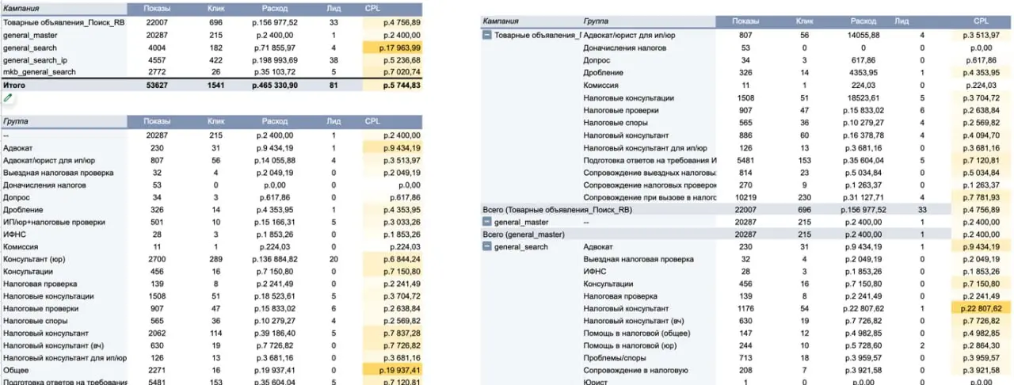Click the total impressions value 53627

(157, 85)
